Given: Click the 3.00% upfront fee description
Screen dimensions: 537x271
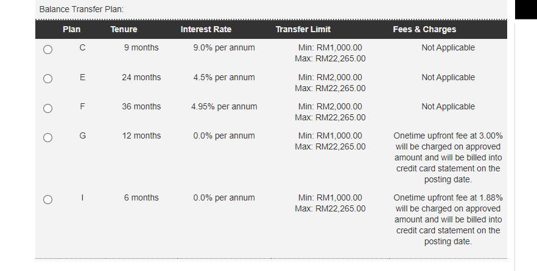Looking at the screenshot, I should 448,157.
